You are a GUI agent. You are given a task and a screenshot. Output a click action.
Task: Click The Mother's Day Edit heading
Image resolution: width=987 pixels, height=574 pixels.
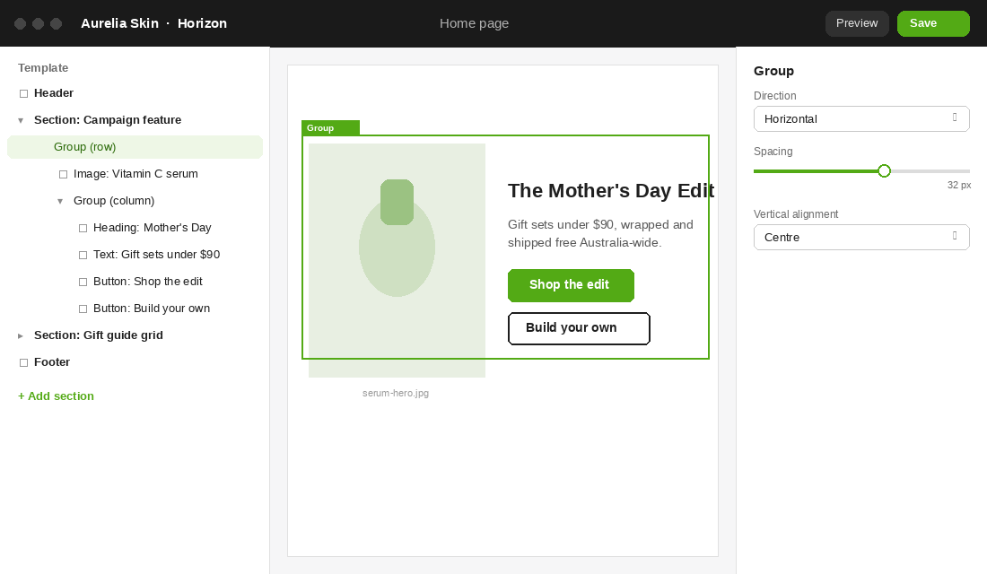pyautogui.click(x=611, y=191)
